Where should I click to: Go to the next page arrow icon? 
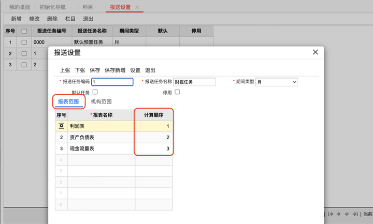click(347, 214)
